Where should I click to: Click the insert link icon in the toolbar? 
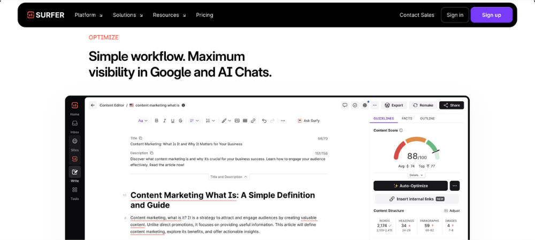tap(253, 121)
